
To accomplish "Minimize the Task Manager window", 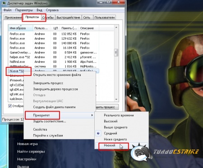I will (x=101, y=2).
